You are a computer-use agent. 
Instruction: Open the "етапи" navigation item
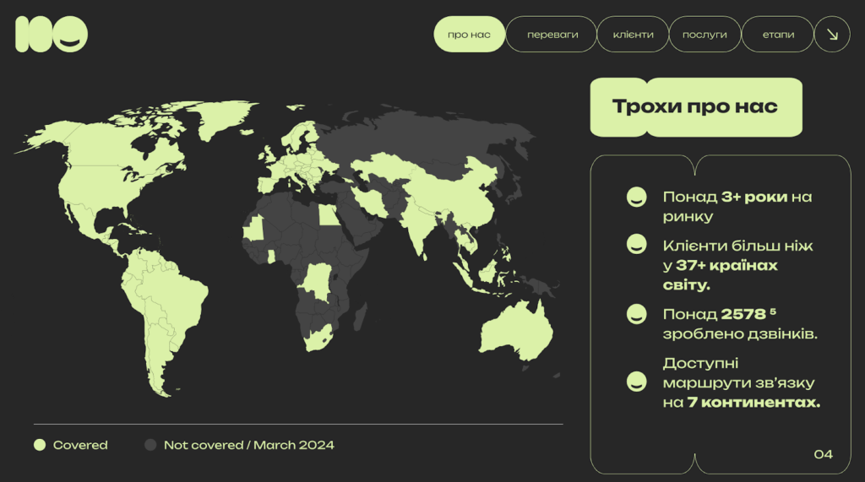778,35
